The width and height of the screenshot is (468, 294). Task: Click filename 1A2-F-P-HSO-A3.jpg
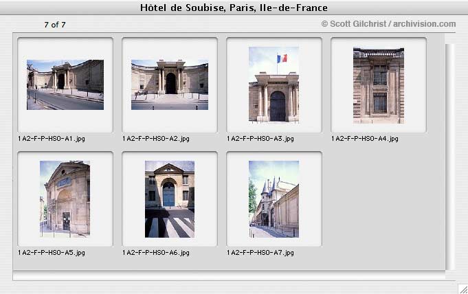pos(260,139)
